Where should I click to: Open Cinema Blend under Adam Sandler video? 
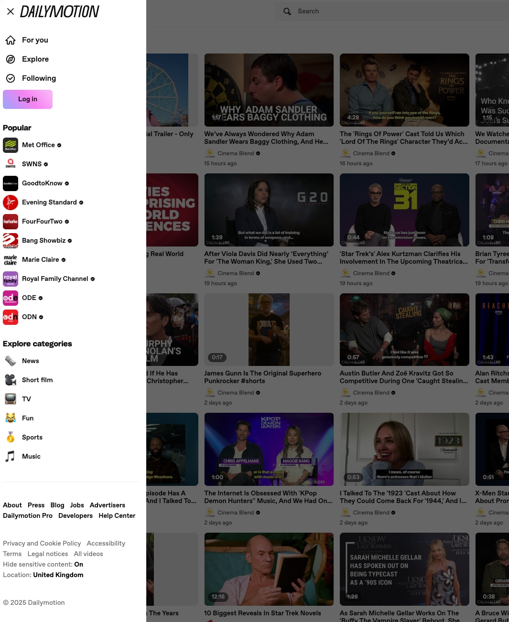pyautogui.click(x=236, y=153)
